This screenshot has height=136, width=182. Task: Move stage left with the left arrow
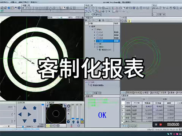tap(20, 114)
